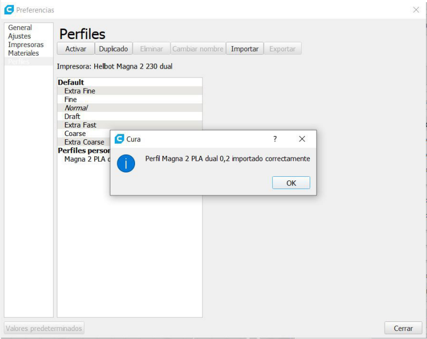Screen dimensions: 427x339
Task: Click the Importar button
Action: [x=244, y=49]
